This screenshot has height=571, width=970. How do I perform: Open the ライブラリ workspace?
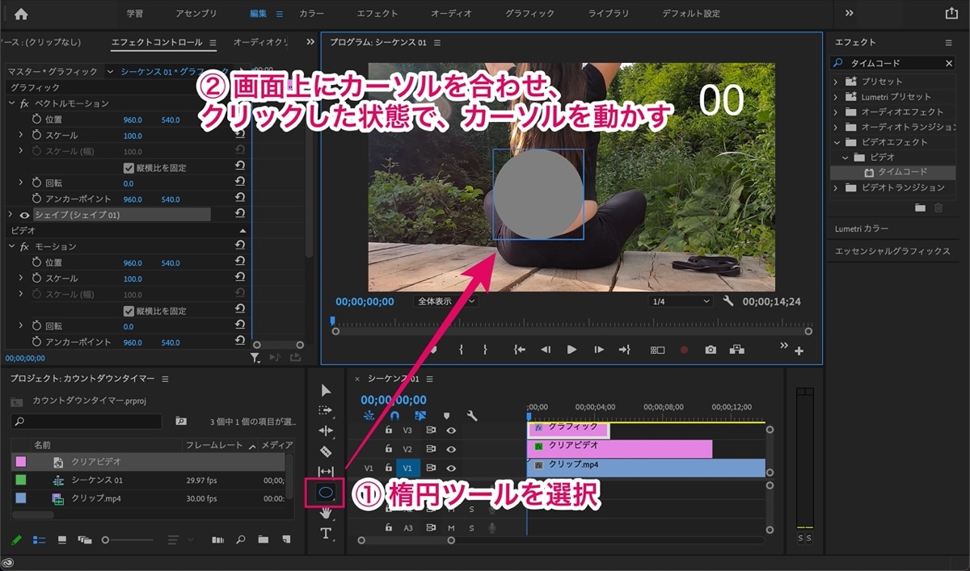pyautogui.click(x=609, y=14)
